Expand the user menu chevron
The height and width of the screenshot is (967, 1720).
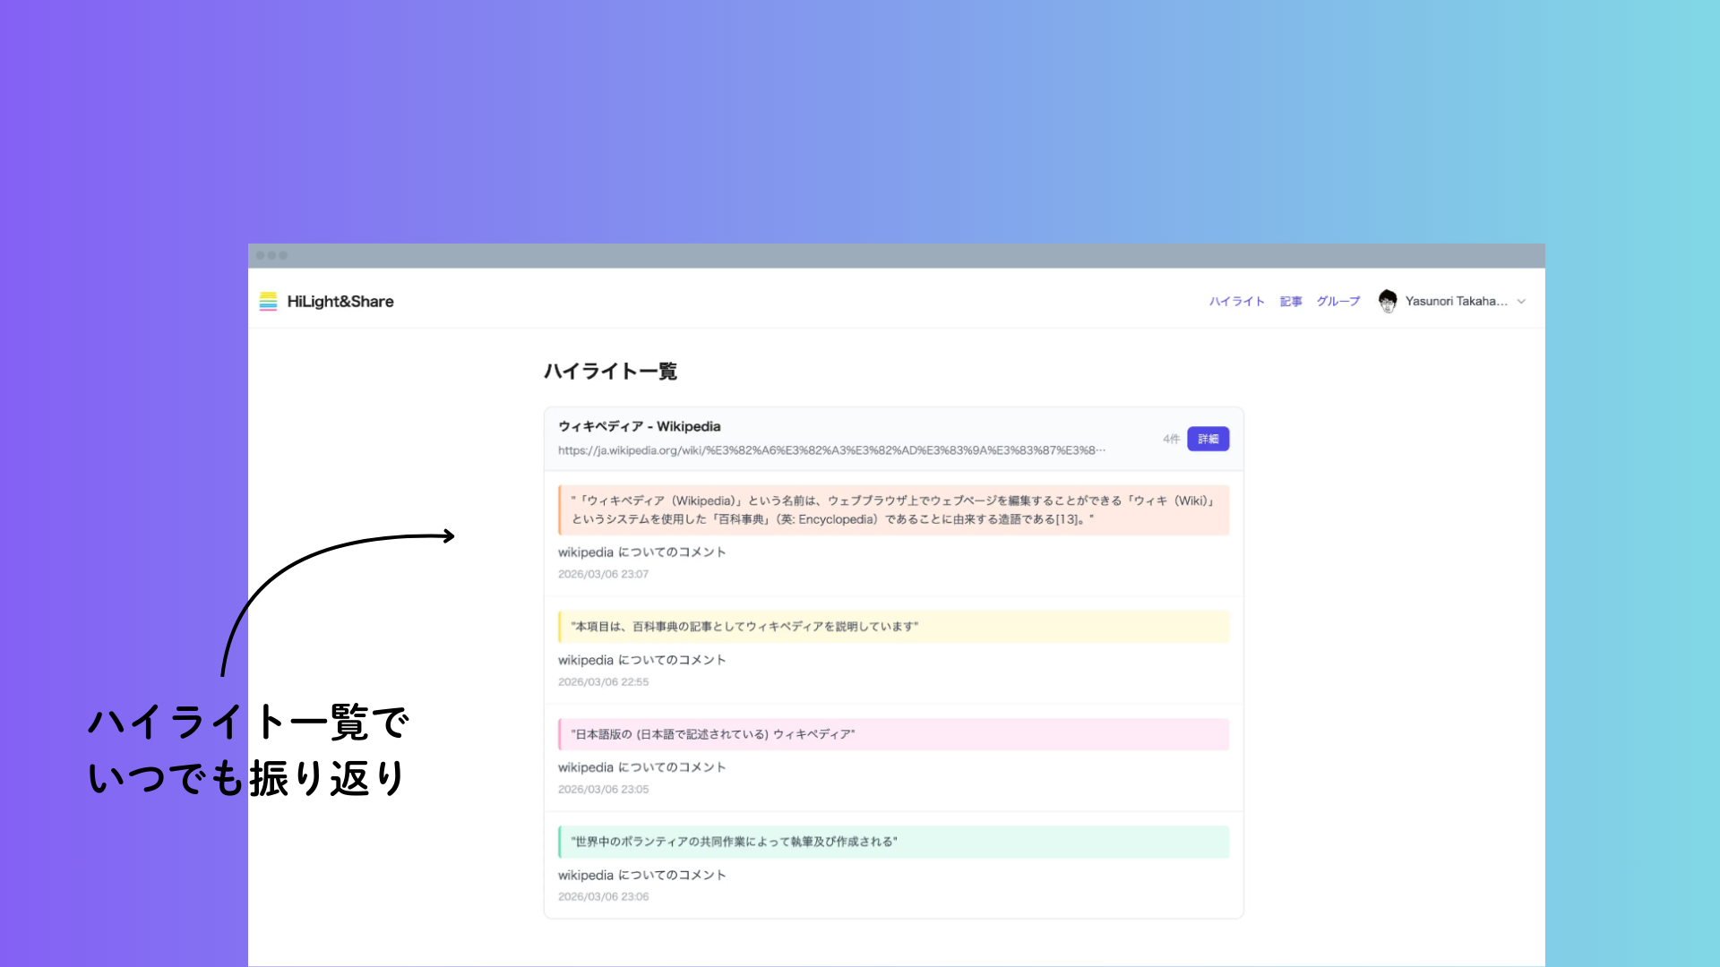tap(1521, 302)
